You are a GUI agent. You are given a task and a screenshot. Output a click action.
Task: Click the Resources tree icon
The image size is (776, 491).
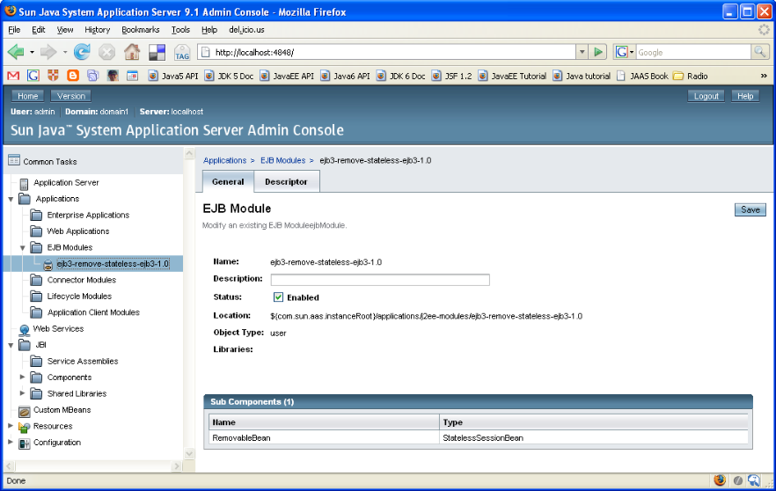(25, 427)
